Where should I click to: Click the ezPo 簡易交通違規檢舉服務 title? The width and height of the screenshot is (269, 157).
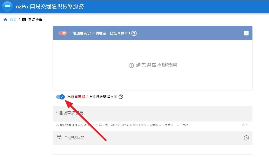click(x=50, y=7)
